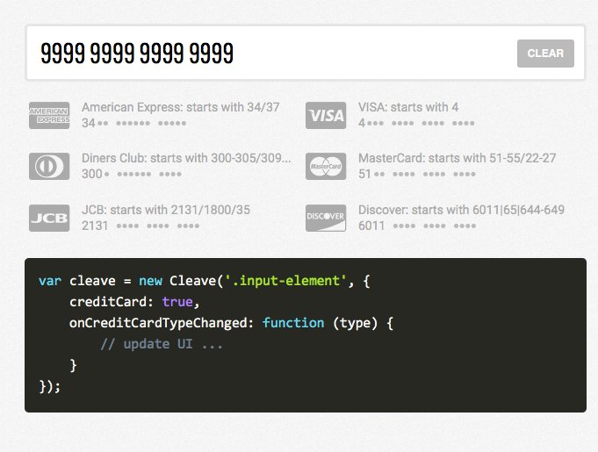Click the Discover card icon
The height and width of the screenshot is (452, 598).
pos(326,218)
